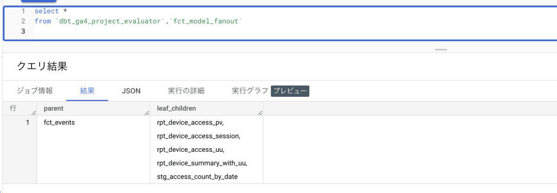This screenshot has width=557, height=193.
Task: Click the leaf_children column resize handle
Action: coord(260,112)
